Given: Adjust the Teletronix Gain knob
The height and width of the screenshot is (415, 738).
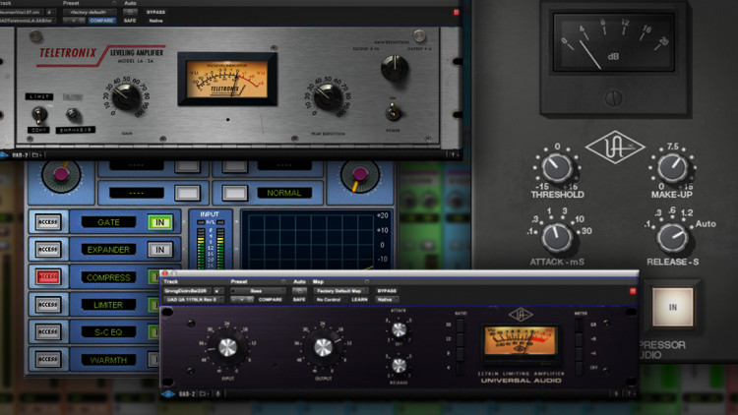Looking at the screenshot, I should pos(126,96).
